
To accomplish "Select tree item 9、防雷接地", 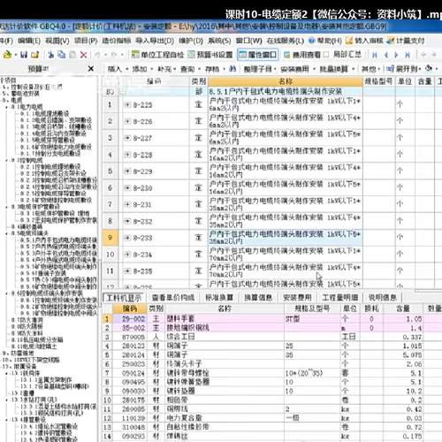I will pos(19,353).
